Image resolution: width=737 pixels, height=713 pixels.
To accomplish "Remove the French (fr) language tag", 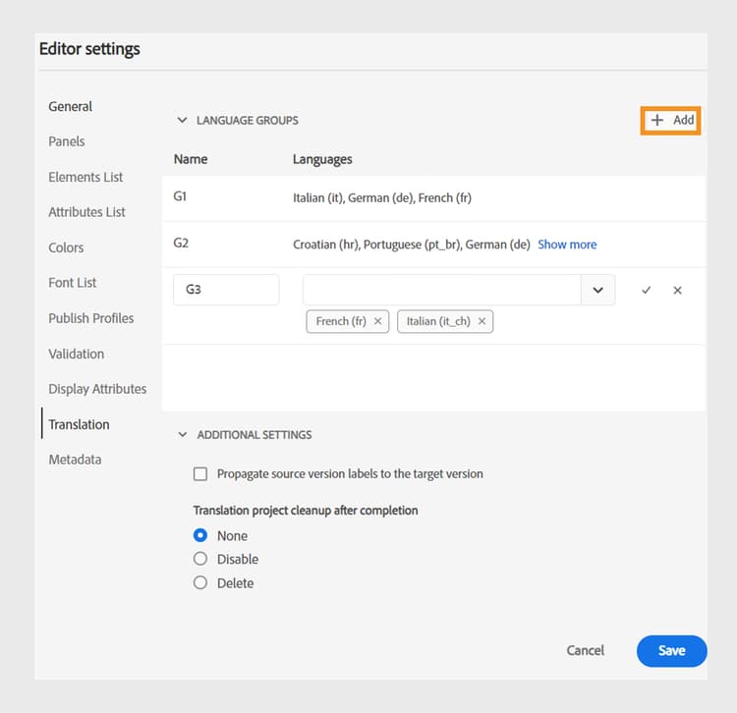I will [x=378, y=321].
